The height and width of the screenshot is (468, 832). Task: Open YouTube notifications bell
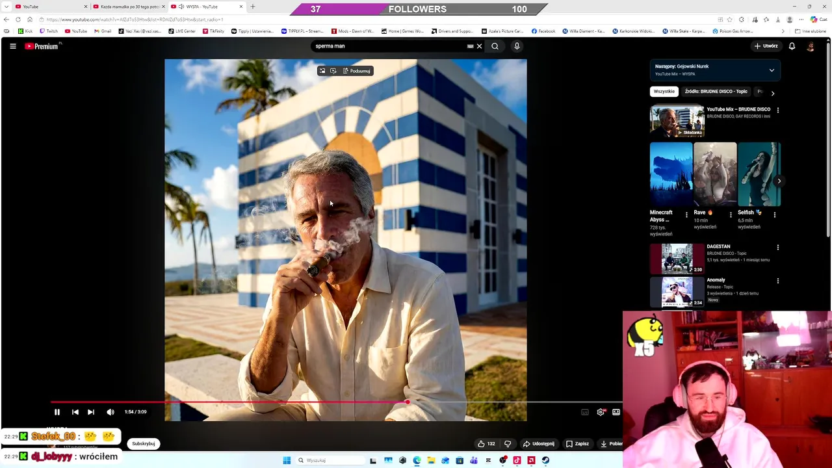(x=792, y=46)
